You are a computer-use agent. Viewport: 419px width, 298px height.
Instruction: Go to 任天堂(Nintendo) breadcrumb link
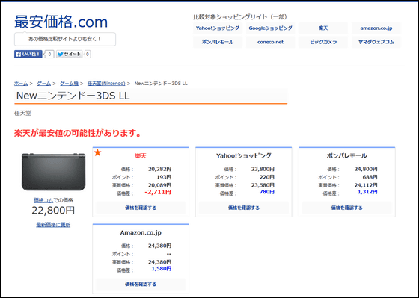coord(106,84)
